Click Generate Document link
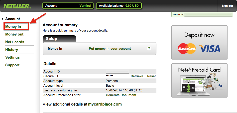This screenshot has width=237, height=113. pyautogui.click(x=121, y=95)
